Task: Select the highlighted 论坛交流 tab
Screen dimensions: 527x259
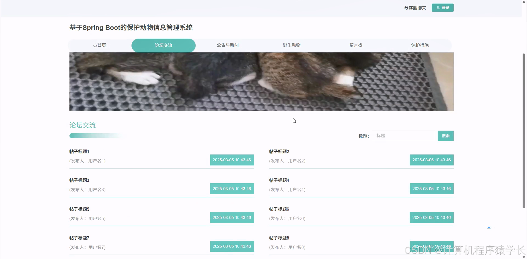Action: [x=163, y=45]
